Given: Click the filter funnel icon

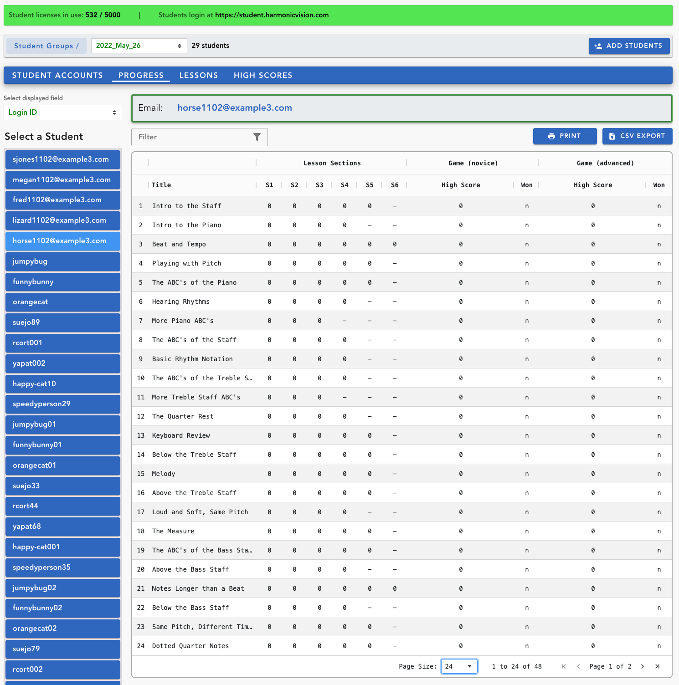Looking at the screenshot, I should pos(257,137).
